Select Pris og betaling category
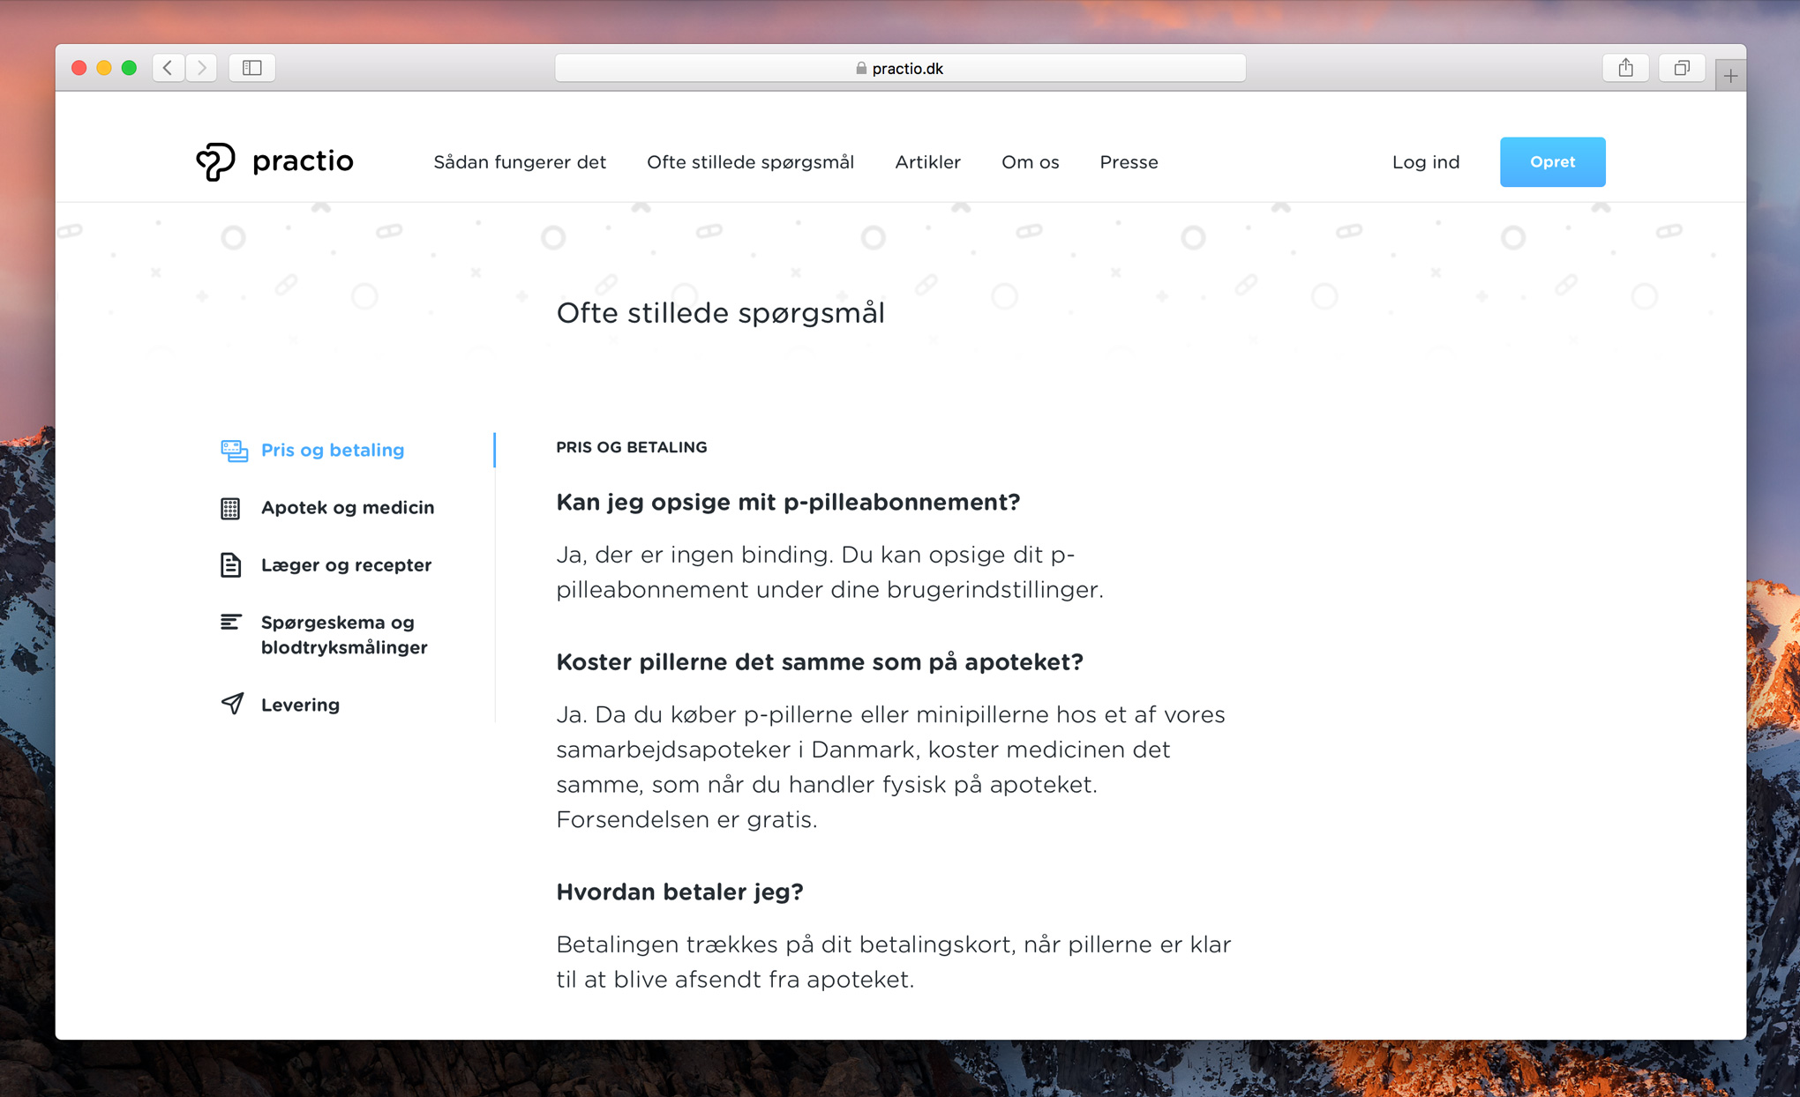 point(333,450)
